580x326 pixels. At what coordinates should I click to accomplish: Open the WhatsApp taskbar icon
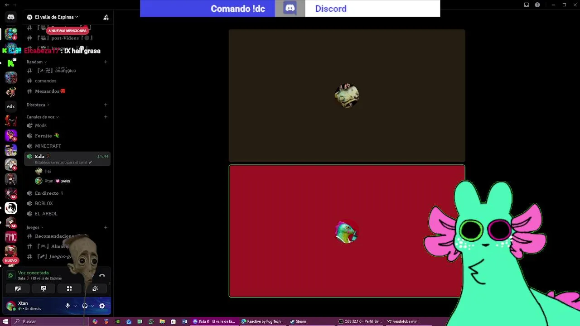point(151,321)
